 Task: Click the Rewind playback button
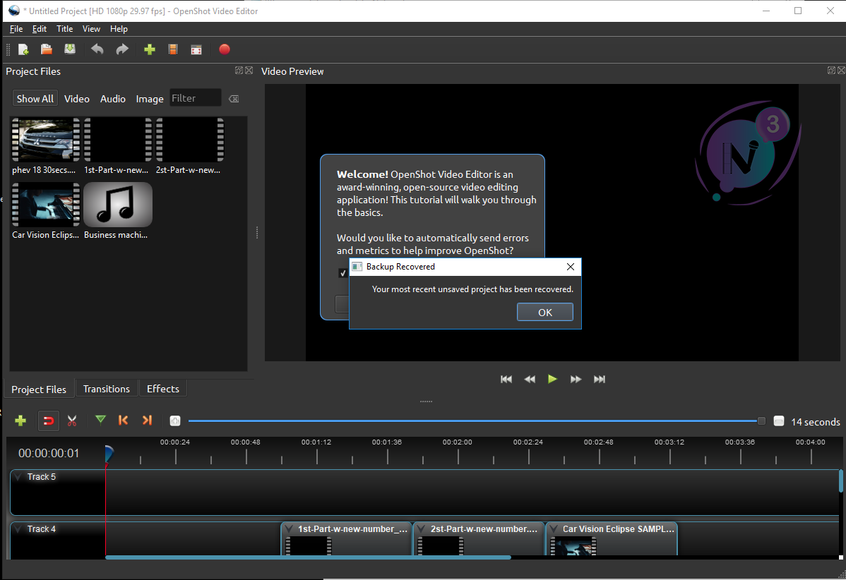[530, 379]
